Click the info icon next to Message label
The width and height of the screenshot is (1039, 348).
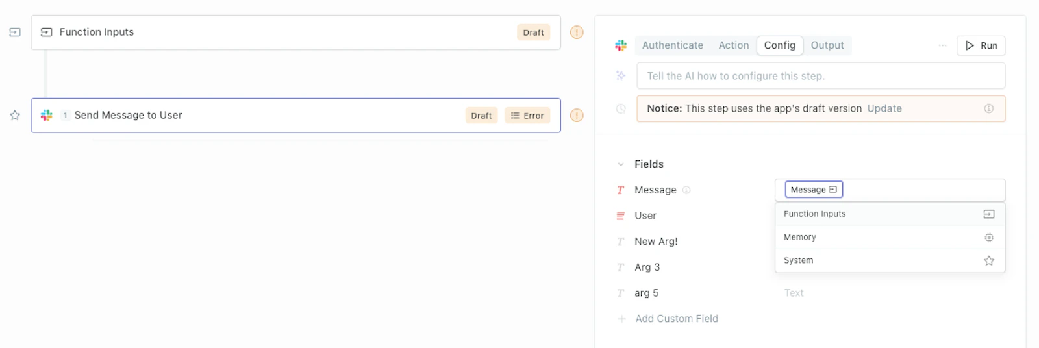pos(686,190)
